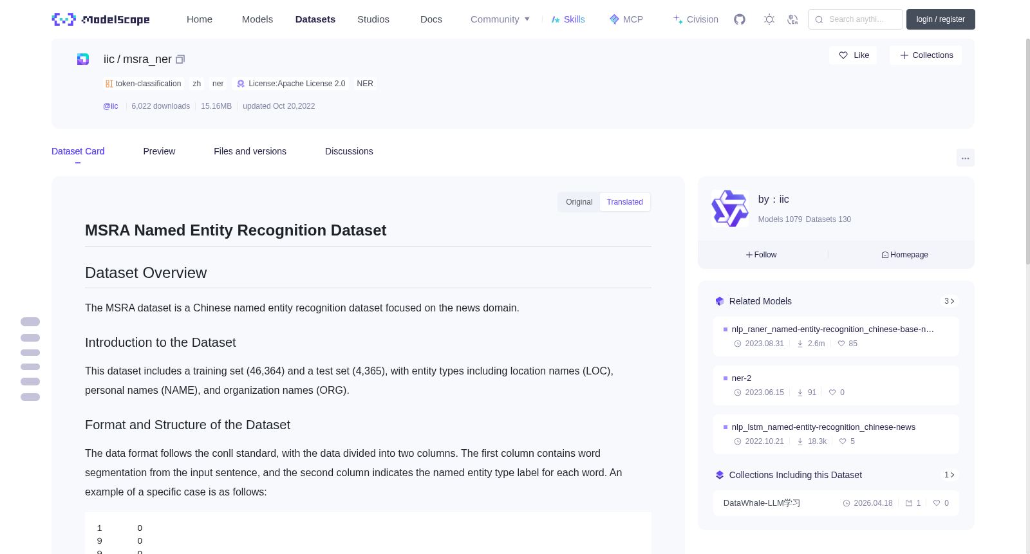Select the Translated language toggle
This screenshot has width=1030, height=554.
click(624, 202)
